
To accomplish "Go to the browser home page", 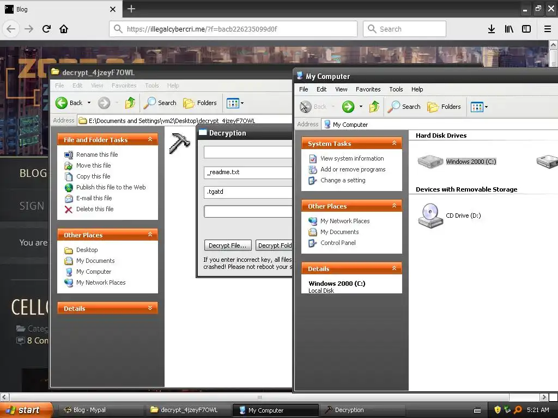I will [x=64, y=29].
